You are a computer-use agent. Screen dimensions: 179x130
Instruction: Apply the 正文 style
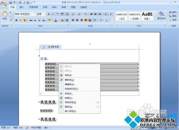coord(121,16)
